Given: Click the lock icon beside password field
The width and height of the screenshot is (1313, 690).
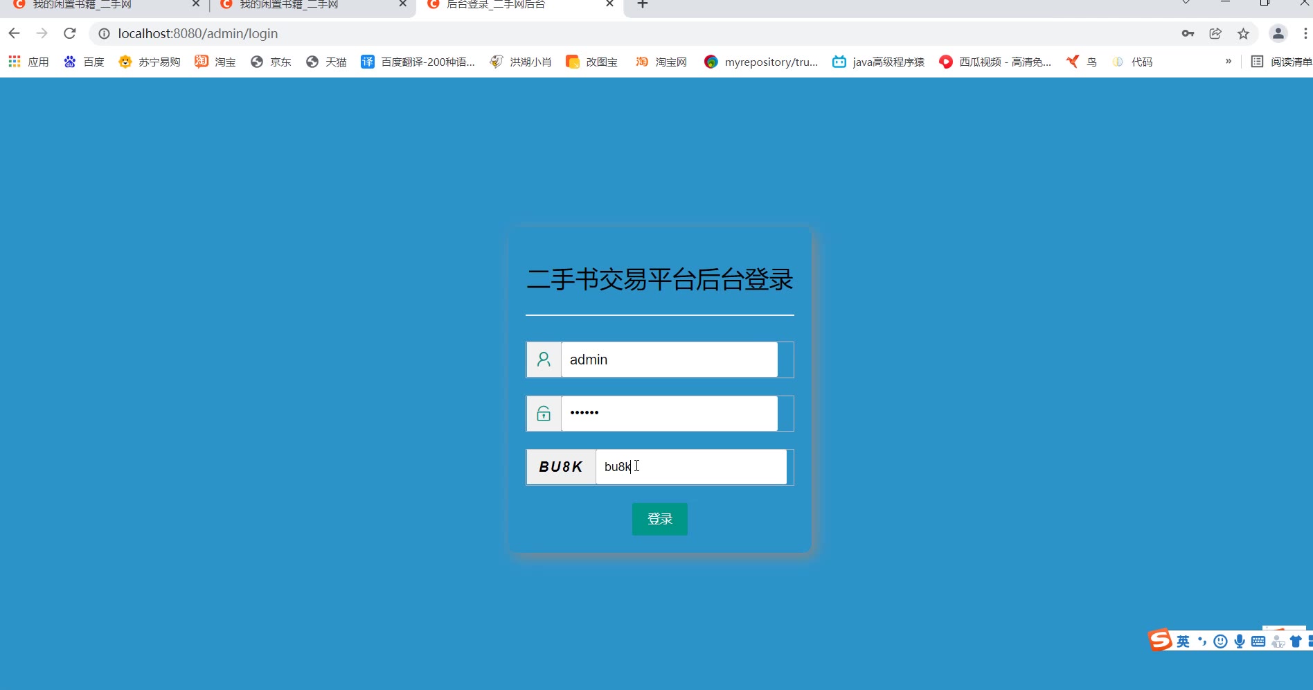Looking at the screenshot, I should pyautogui.click(x=544, y=414).
